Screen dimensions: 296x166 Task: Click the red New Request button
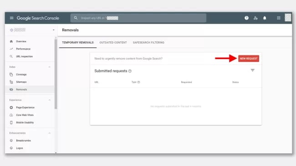[x=249, y=59]
